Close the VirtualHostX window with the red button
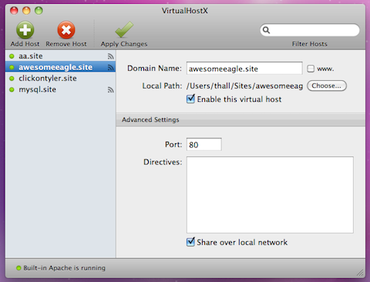370x282 pixels. (x=14, y=11)
